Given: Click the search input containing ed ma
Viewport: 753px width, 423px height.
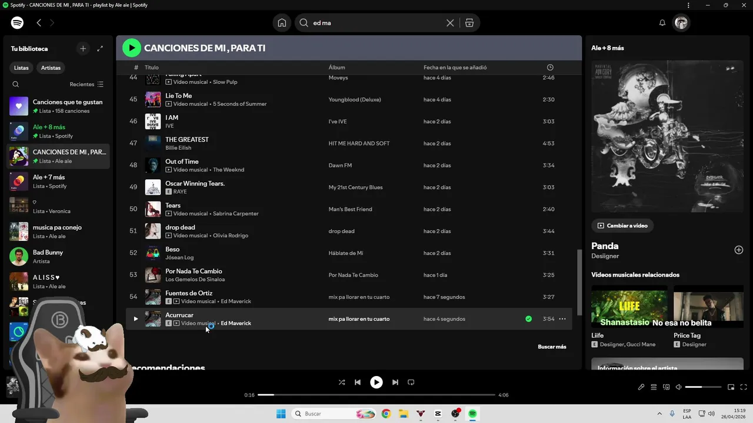Looking at the screenshot, I should (x=376, y=23).
